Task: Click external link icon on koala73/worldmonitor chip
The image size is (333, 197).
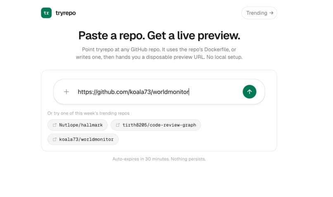Action: 55,140
